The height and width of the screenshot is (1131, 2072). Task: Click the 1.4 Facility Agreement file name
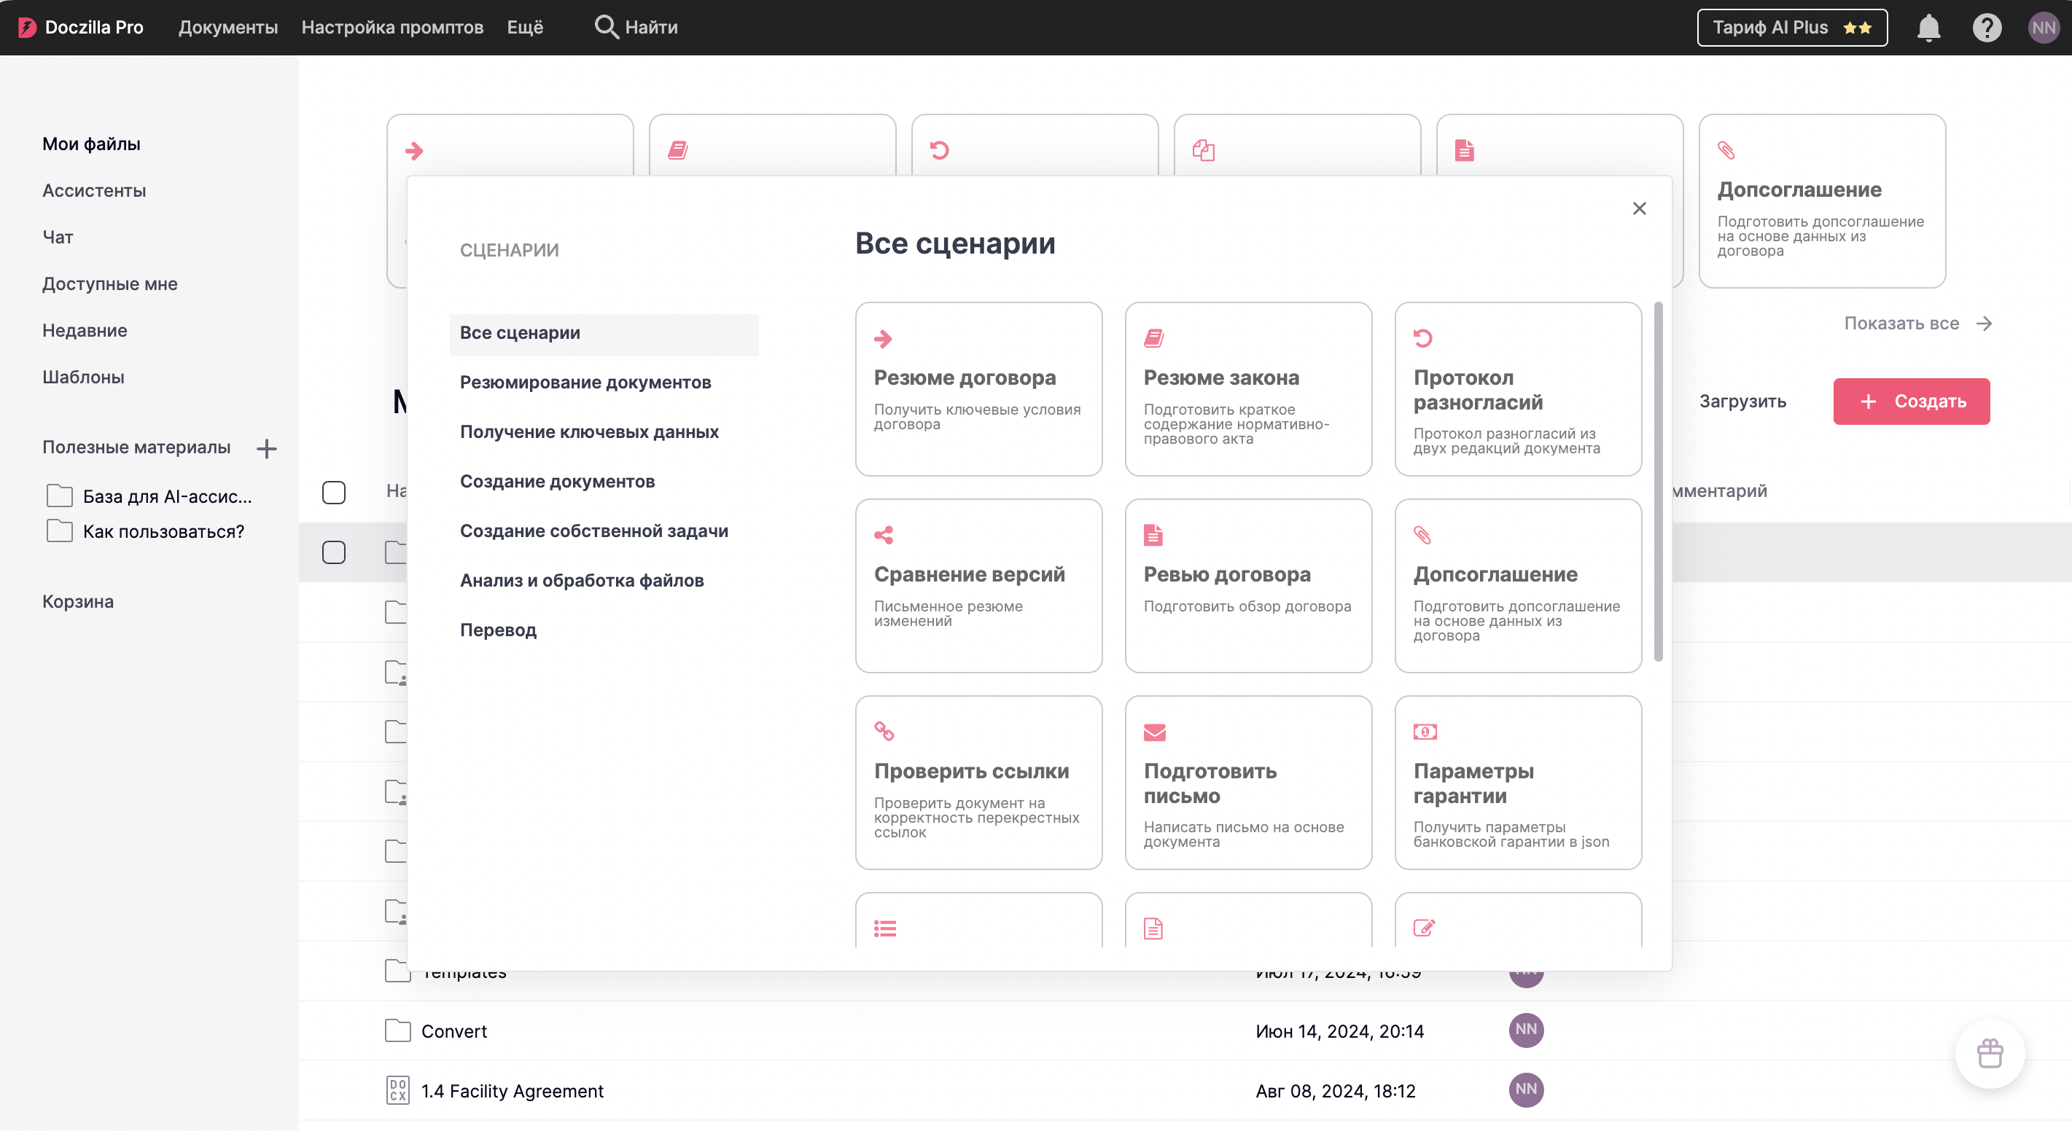pyautogui.click(x=513, y=1091)
